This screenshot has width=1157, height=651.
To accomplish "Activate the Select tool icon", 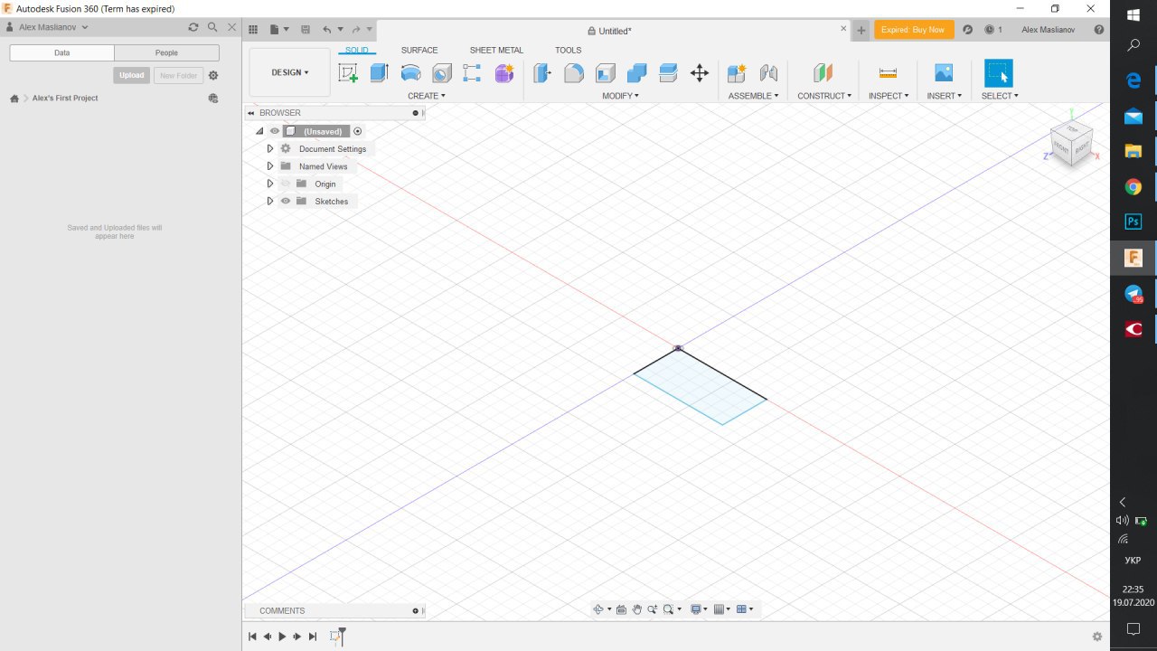I will click(999, 73).
